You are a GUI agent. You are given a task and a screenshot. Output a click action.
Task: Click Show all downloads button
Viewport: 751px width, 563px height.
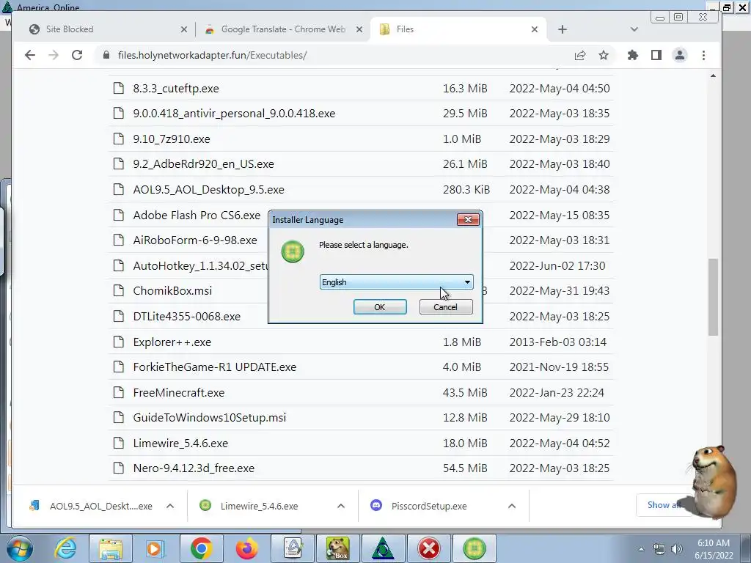[x=664, y=505]
